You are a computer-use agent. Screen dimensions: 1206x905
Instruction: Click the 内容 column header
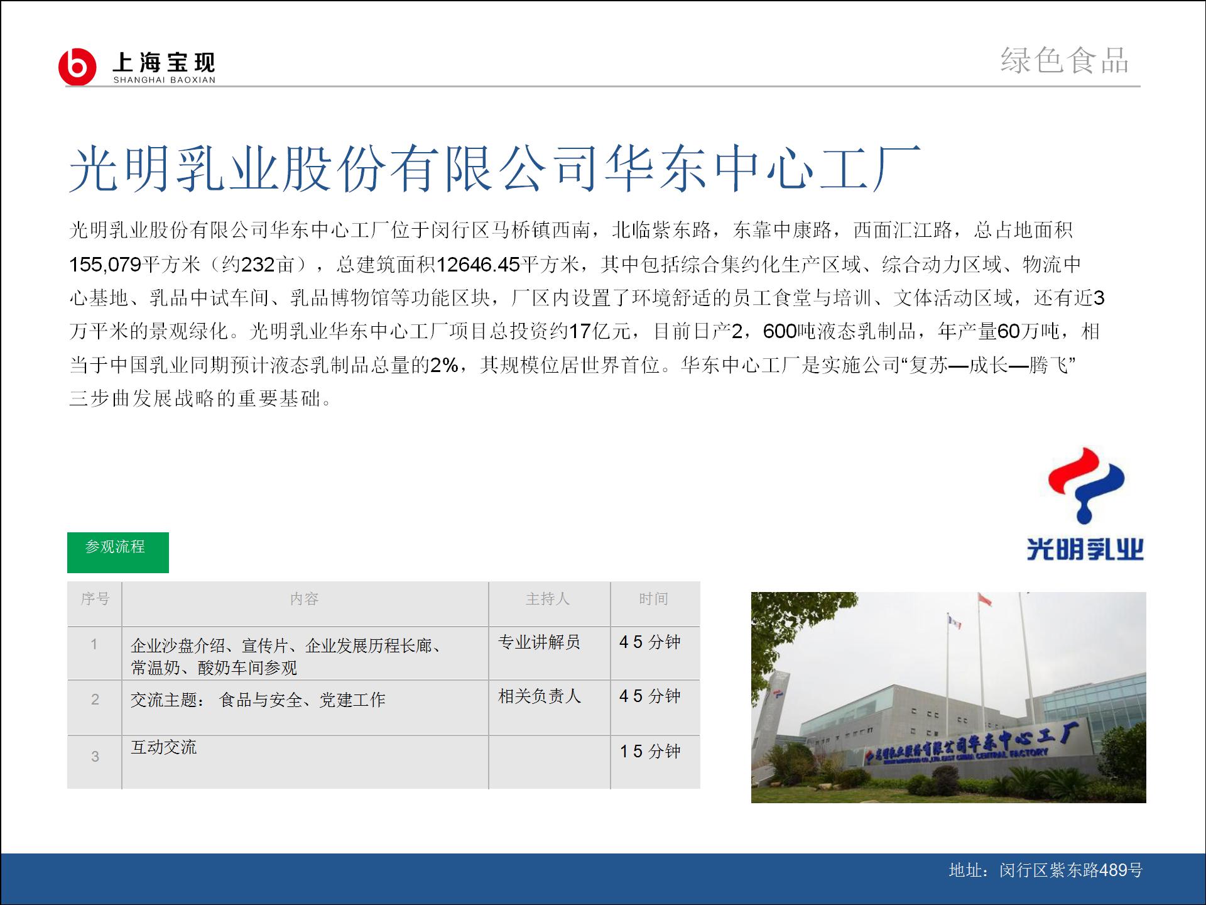point(305,603)
